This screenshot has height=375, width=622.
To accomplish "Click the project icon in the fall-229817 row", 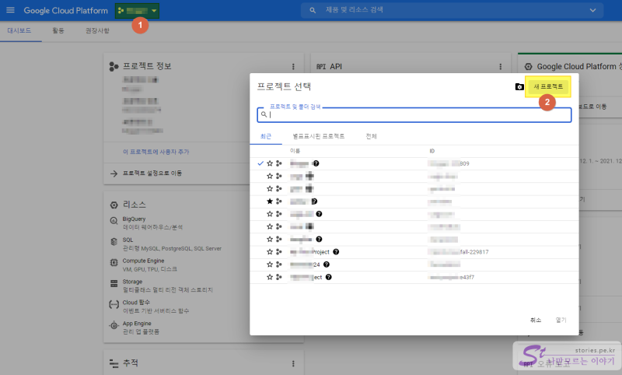I will point(279,252).
